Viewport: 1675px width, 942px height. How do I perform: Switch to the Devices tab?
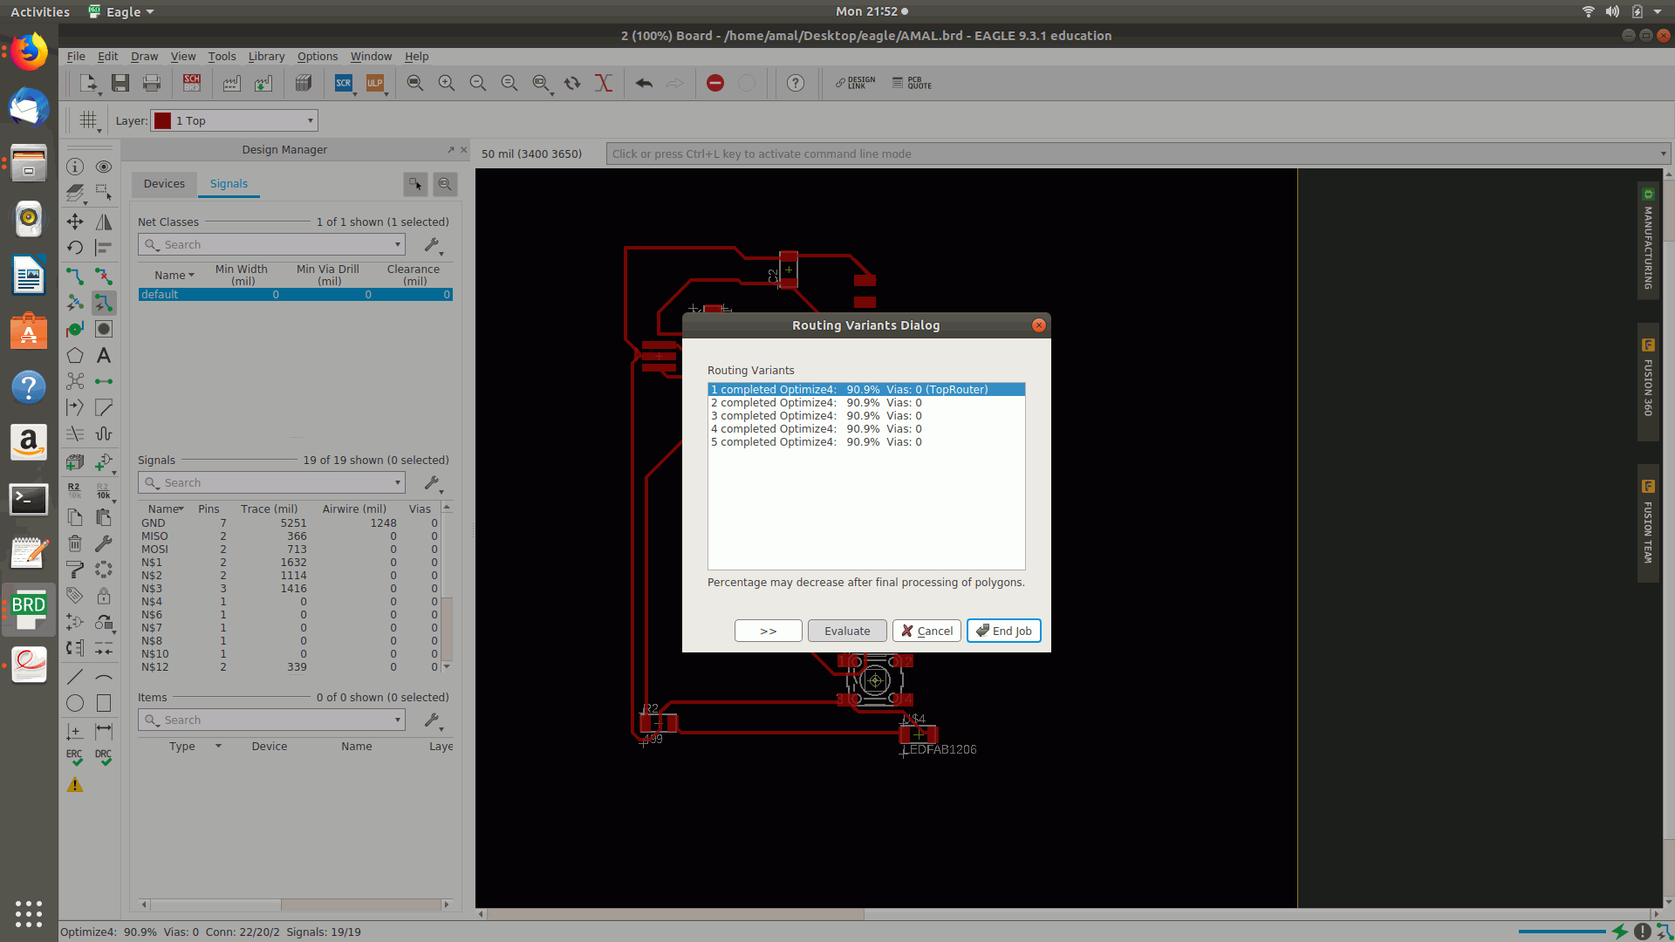tap(164, 184)
